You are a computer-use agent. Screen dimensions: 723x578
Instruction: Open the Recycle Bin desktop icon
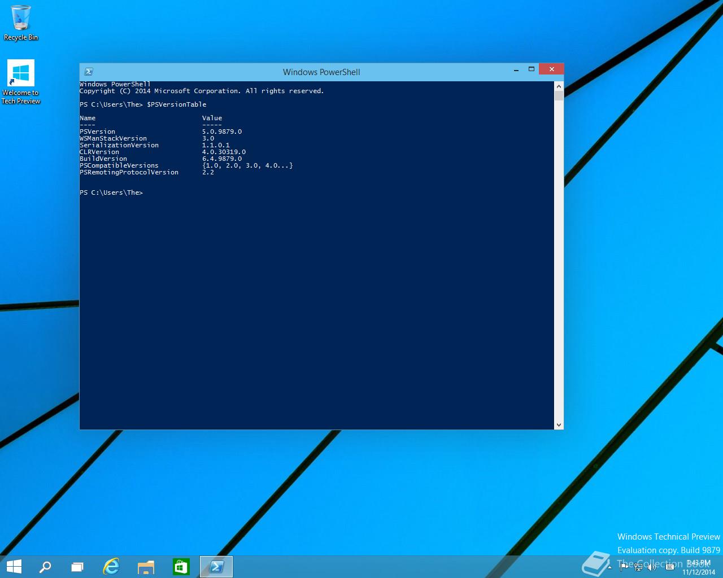pos(21,23)
